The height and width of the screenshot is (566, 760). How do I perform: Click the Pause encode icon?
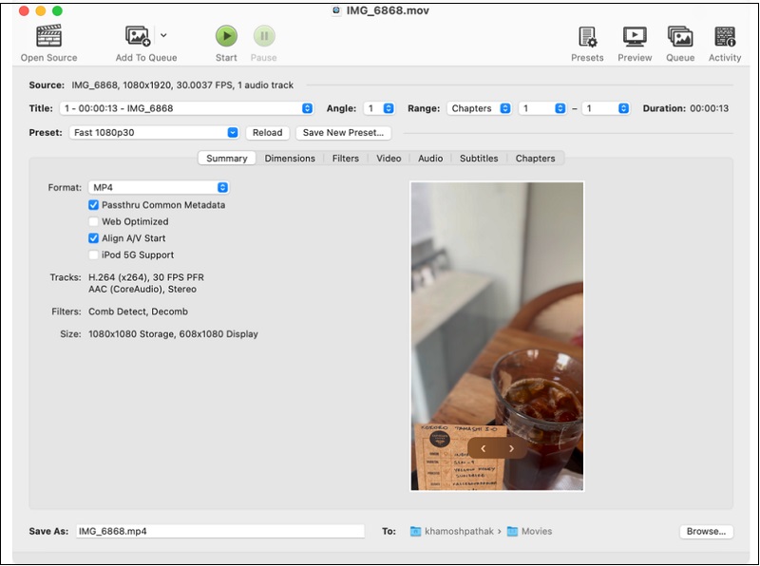[263, 37]
